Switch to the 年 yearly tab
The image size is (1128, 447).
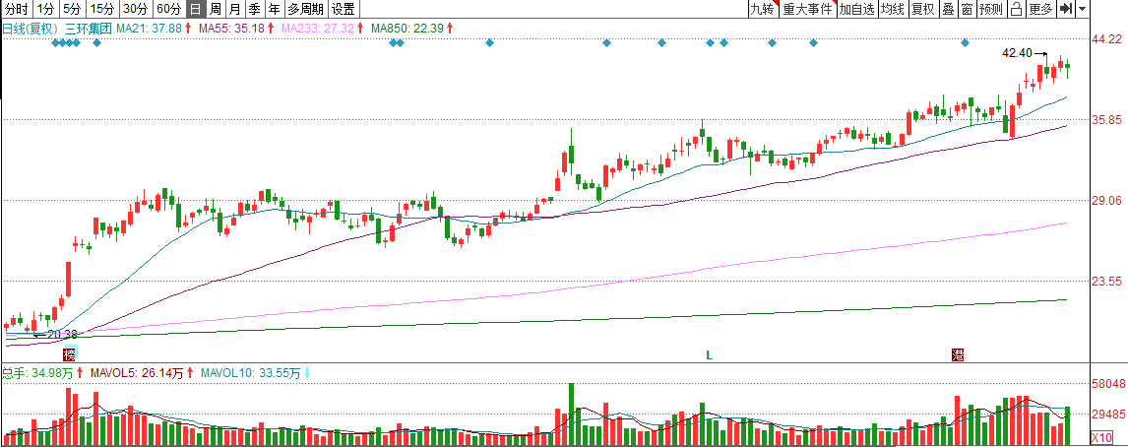coord(274,10)
